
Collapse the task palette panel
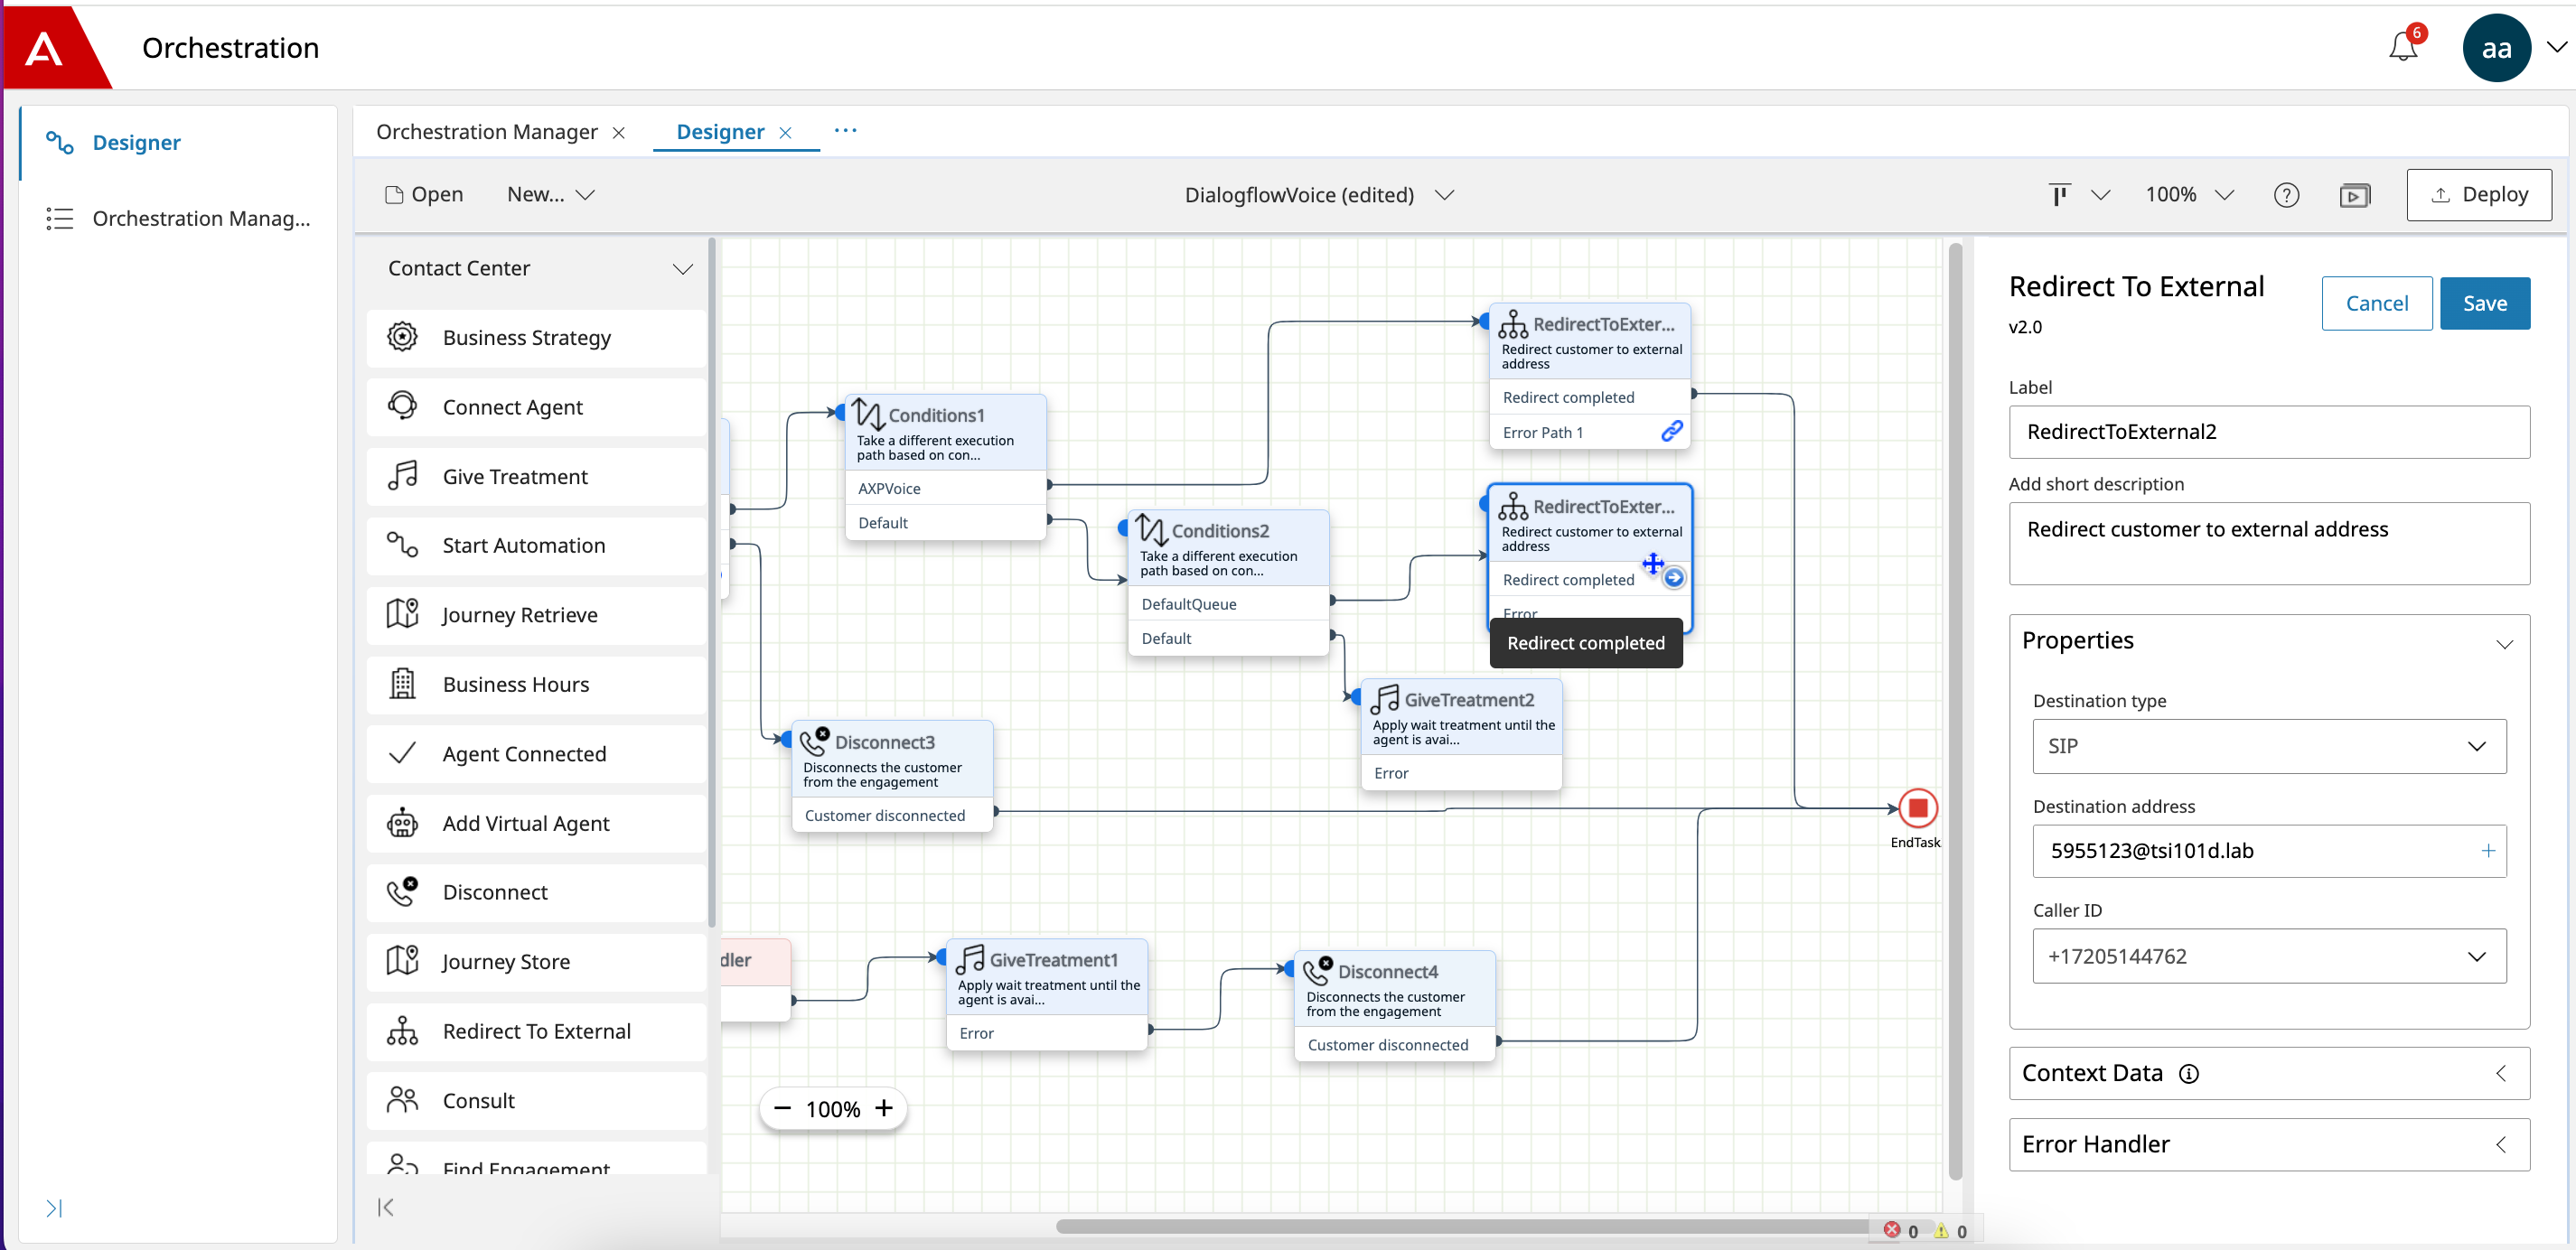point(386,1208)
